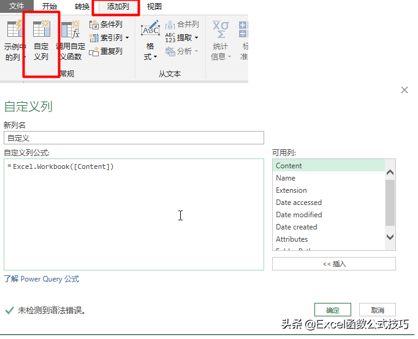Select Date created column

(x=329, y=226)
